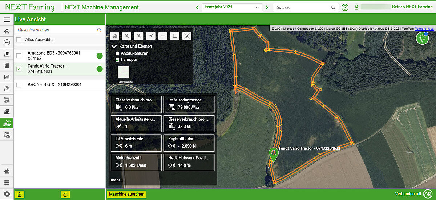Open the Heck Hubwerk Position tile
436x200 pixels.
coord(189,163)
